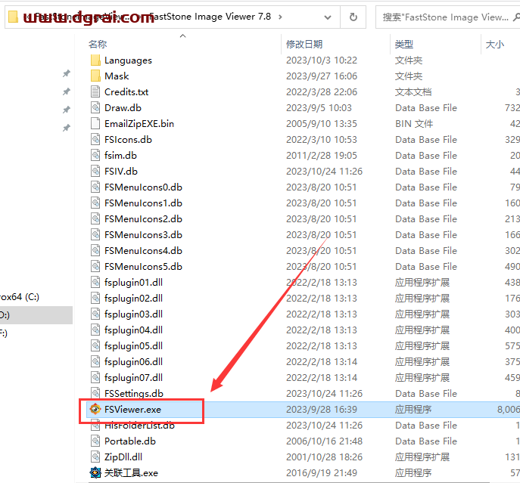The image size is (520, 483).
Task: Select the (F:) drive in navigation pane
Action: tap(3, 333)
